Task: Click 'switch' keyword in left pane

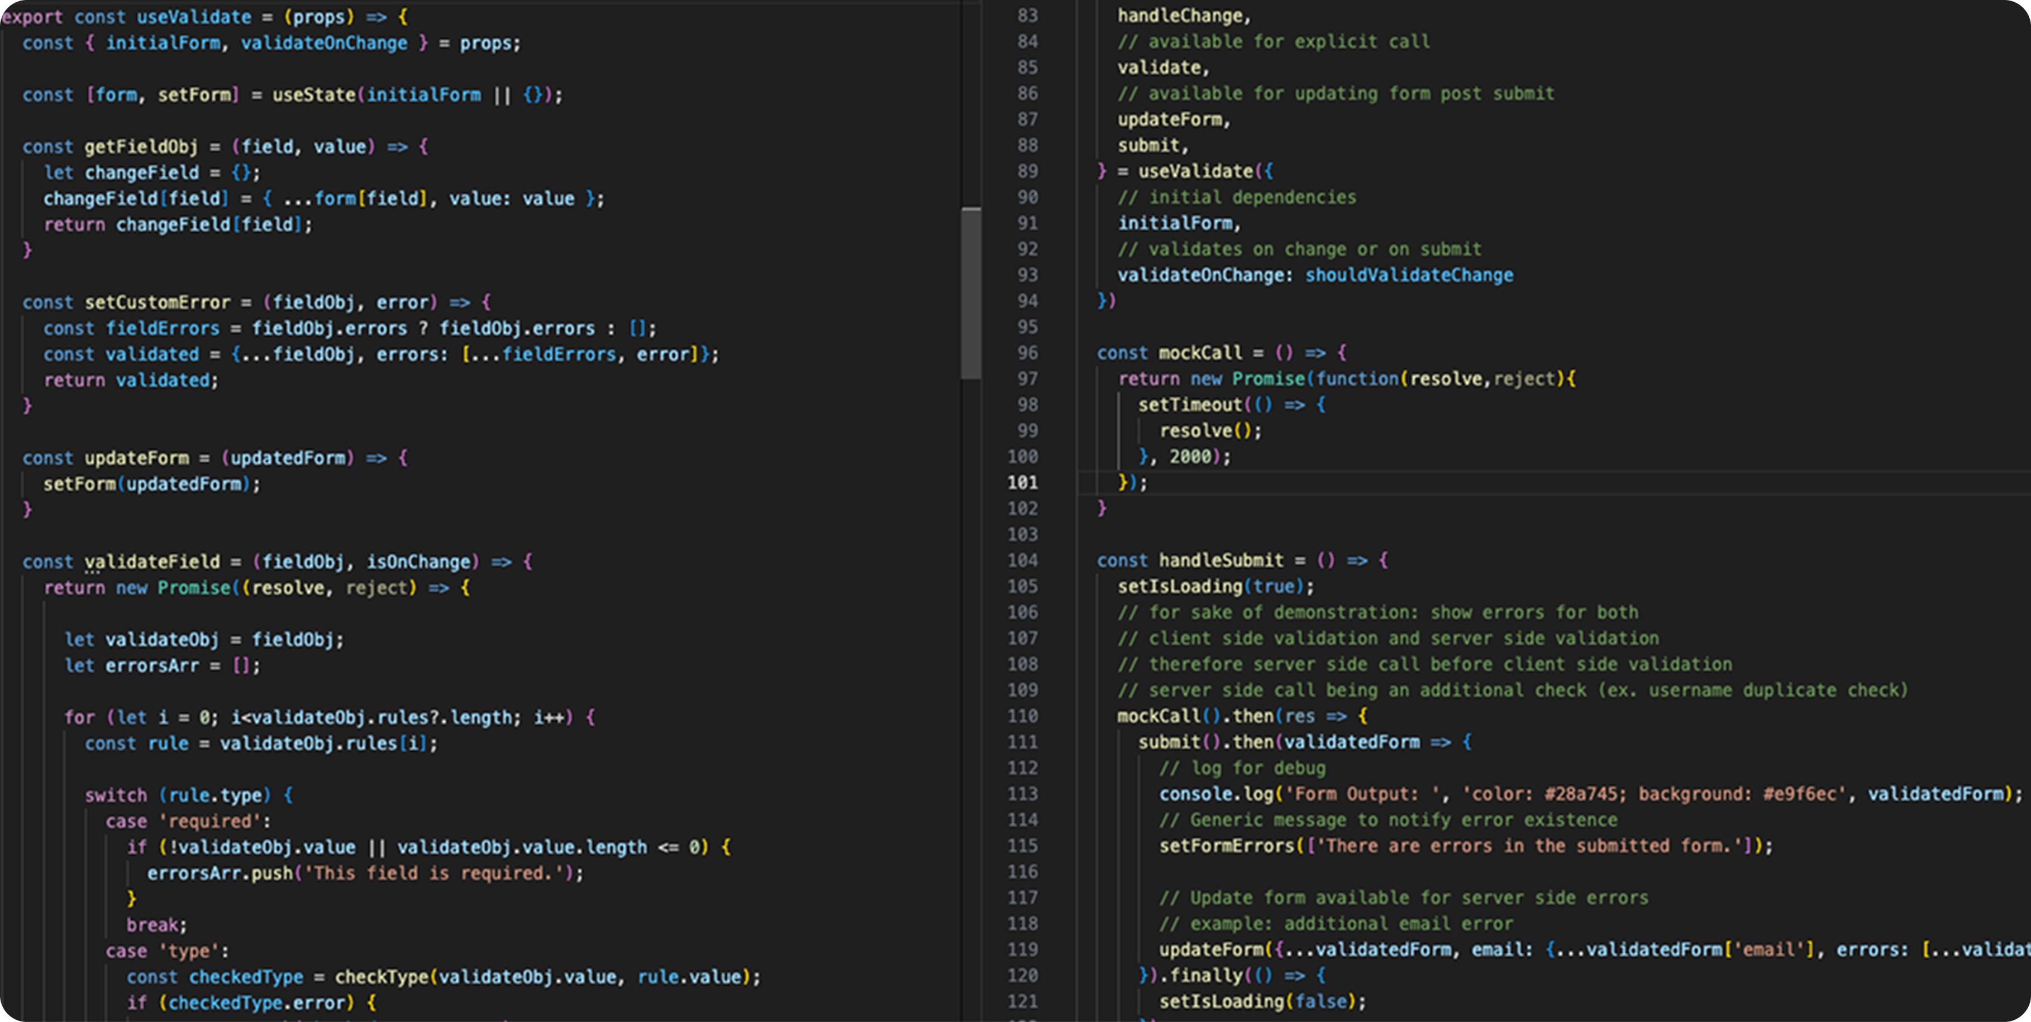Action: pyautogui.click(x=116, y=795)
